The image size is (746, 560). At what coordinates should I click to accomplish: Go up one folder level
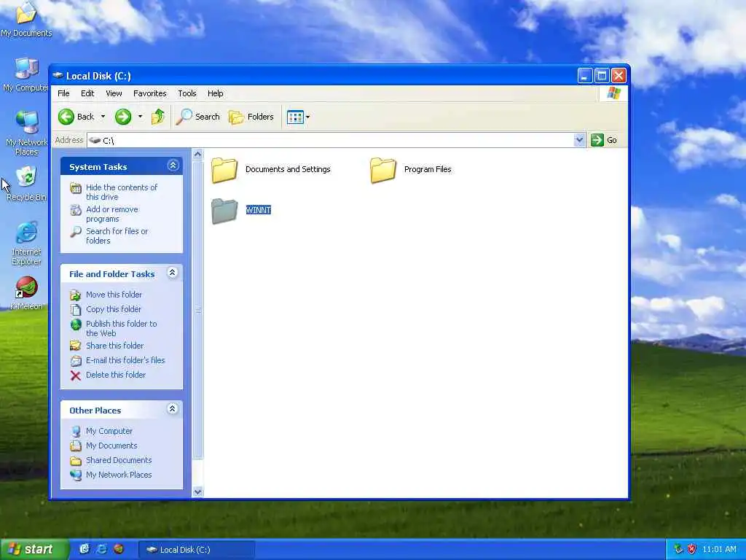coord(158,117)
